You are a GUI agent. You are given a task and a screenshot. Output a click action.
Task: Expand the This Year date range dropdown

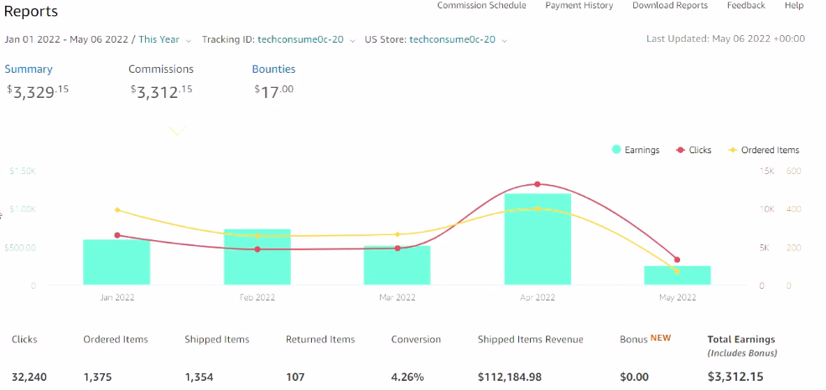coord(165,39)
